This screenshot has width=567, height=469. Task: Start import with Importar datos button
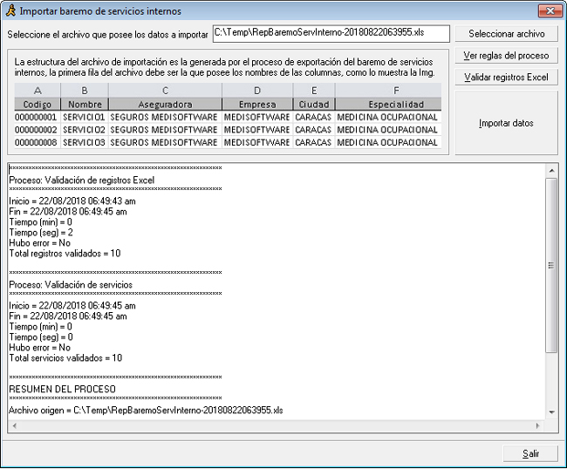[x=506, y=123]
